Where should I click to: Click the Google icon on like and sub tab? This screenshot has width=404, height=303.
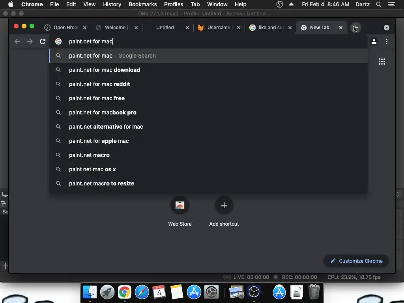coord(252,28)
